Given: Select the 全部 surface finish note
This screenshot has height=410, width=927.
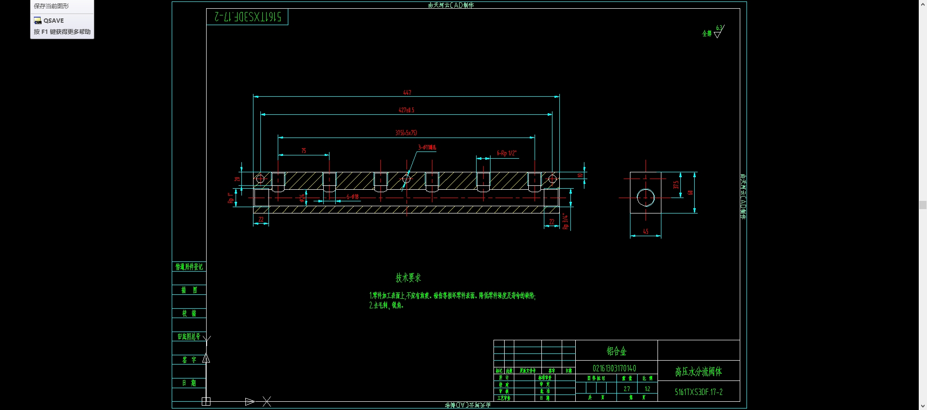Looking at the screenshot, I should click(707, 33).
